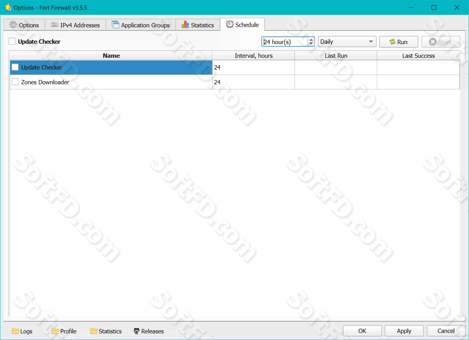Click the green refresh icon on Run
469x340 pixels.
click(x=393, y=42)
